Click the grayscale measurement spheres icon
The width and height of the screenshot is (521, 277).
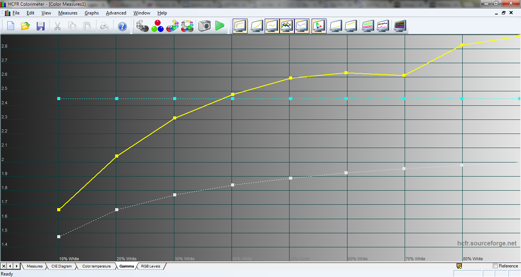point(142,26)
